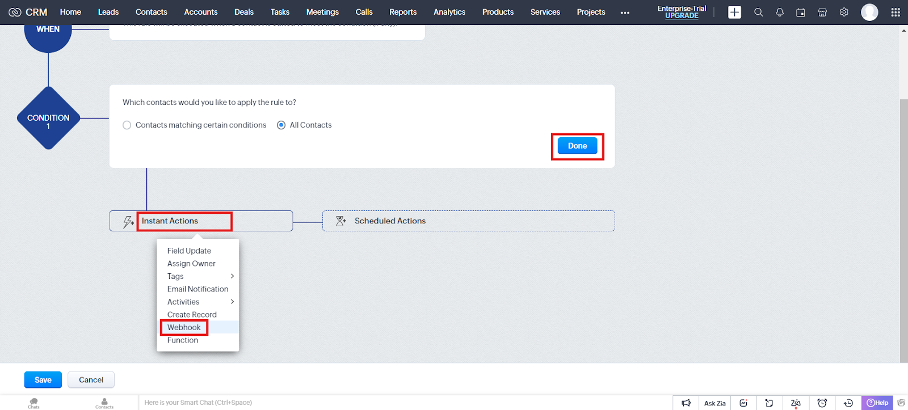Choose Assign Owner action
This screenshot has width=908, height=410.
point(191,264)
